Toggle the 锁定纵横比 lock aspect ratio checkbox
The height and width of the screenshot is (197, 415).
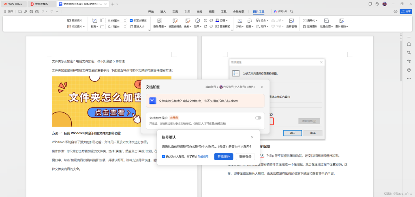(131, 20)
